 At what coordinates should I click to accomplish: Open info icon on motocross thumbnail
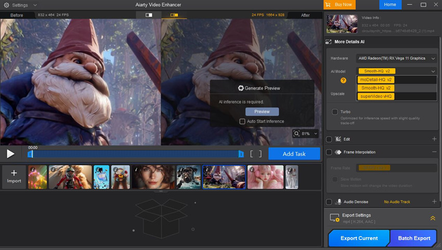click(x=53, y=169)
